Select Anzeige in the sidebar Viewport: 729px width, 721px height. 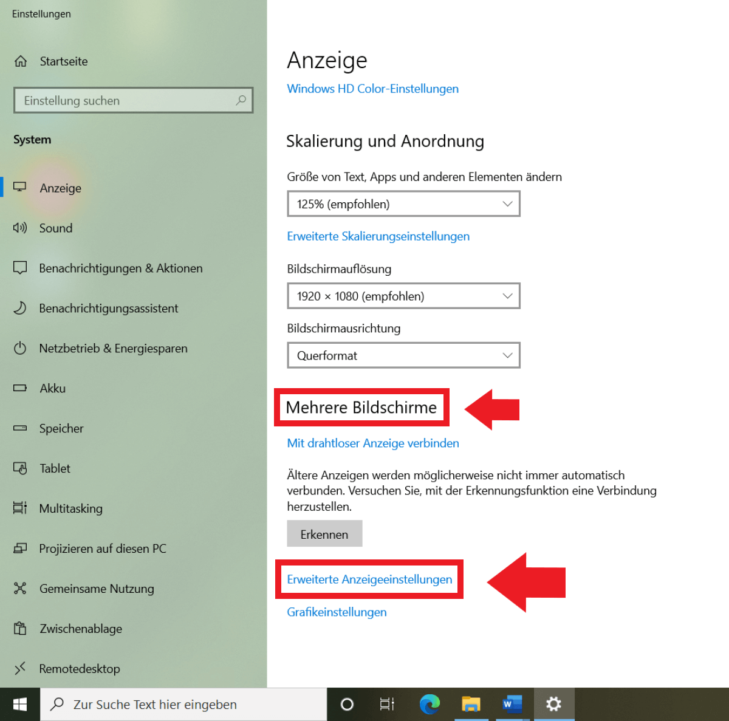point(61,188)
